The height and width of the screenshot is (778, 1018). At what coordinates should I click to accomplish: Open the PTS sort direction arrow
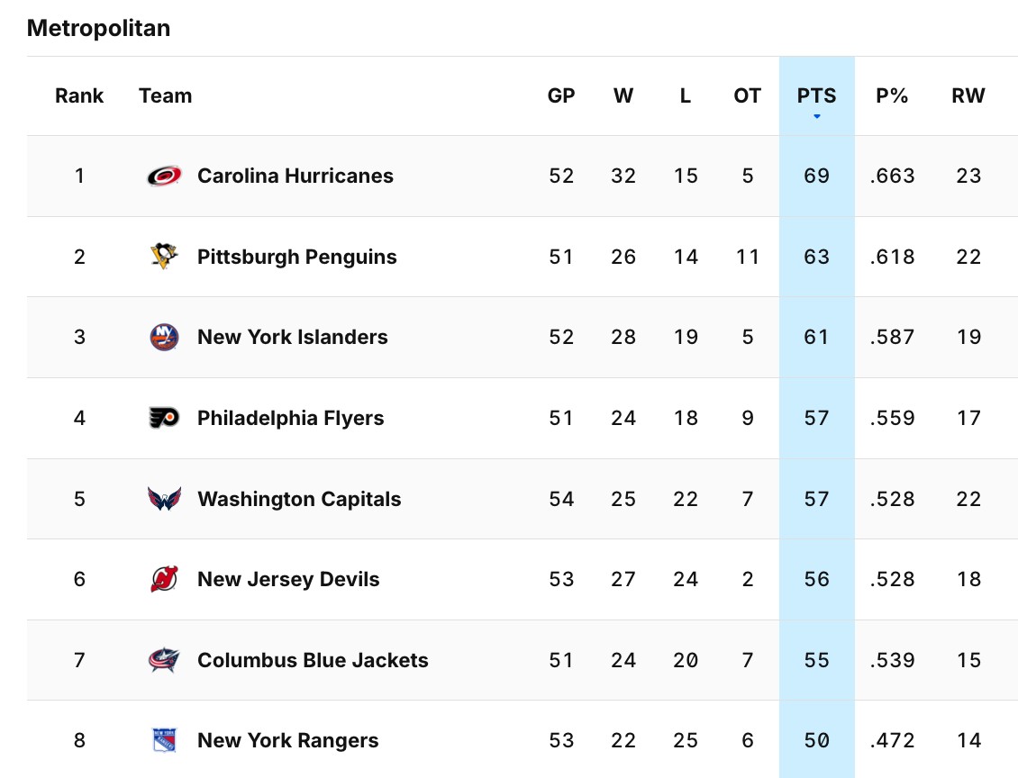[816, 115]
